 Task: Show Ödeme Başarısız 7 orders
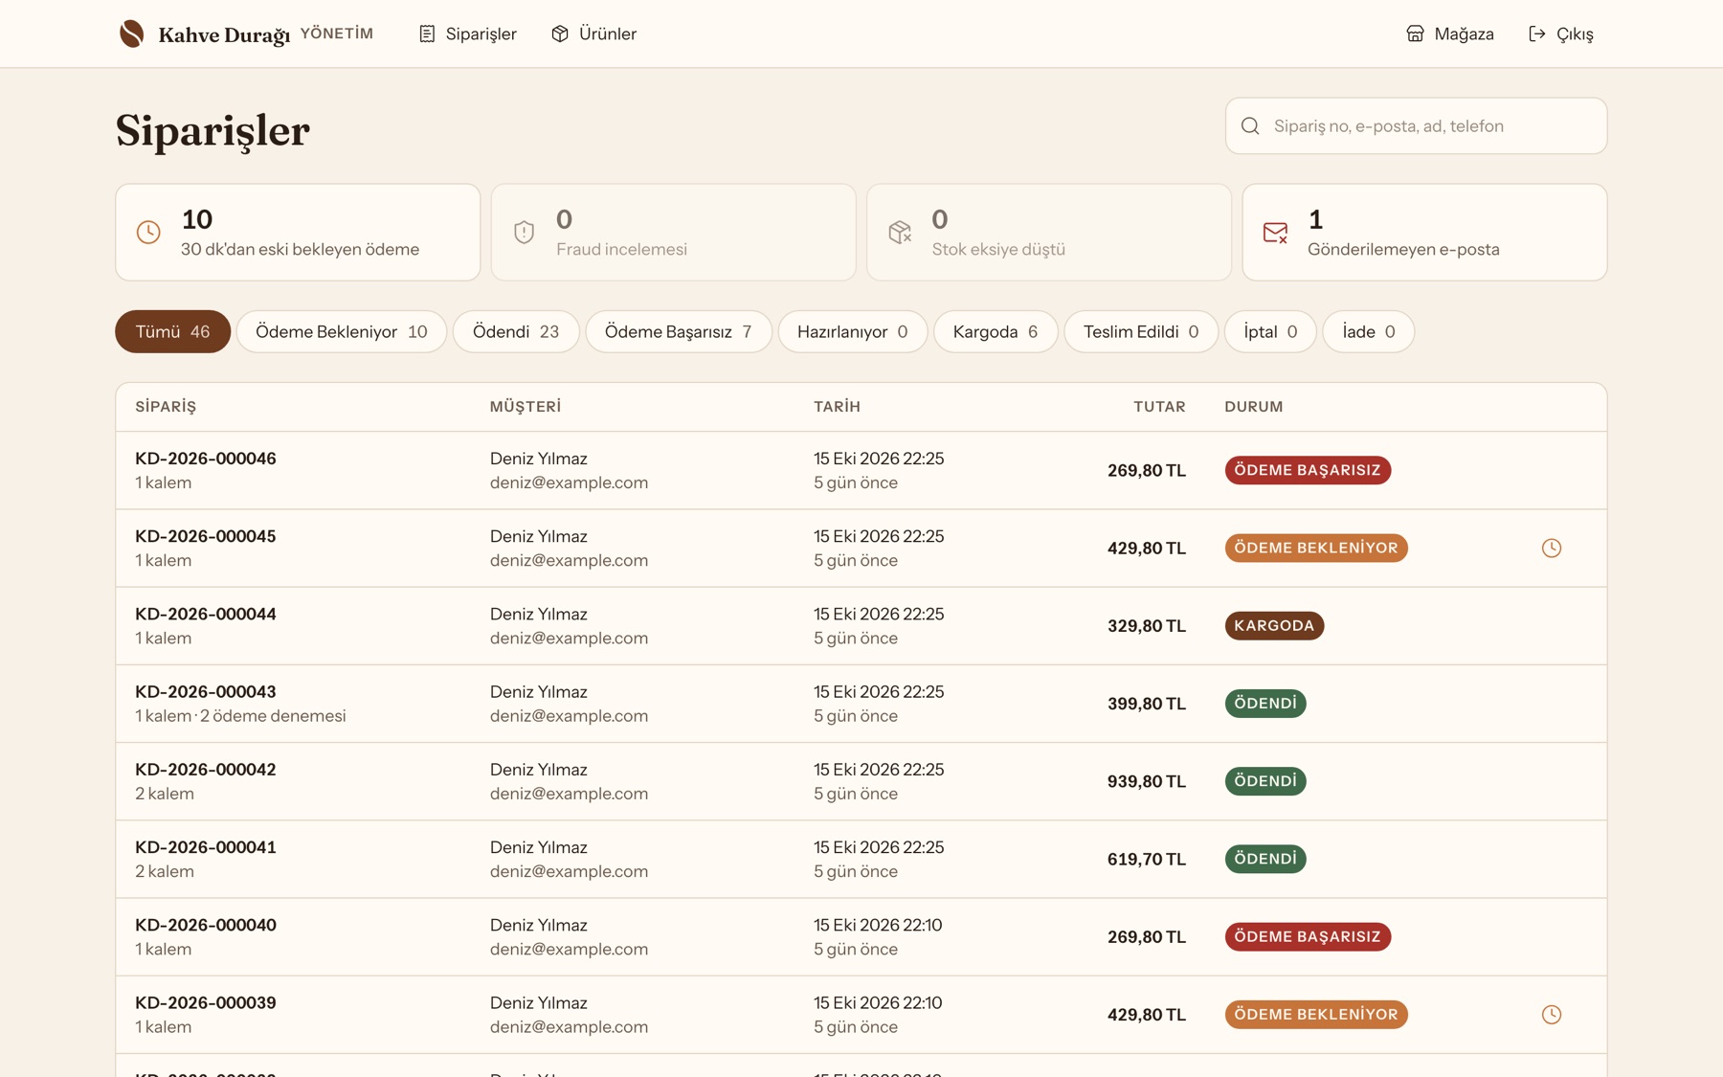679,331
